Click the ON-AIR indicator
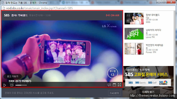Image resolution: width=177 pixels, height=99 pixels. (x=112, y=15)
